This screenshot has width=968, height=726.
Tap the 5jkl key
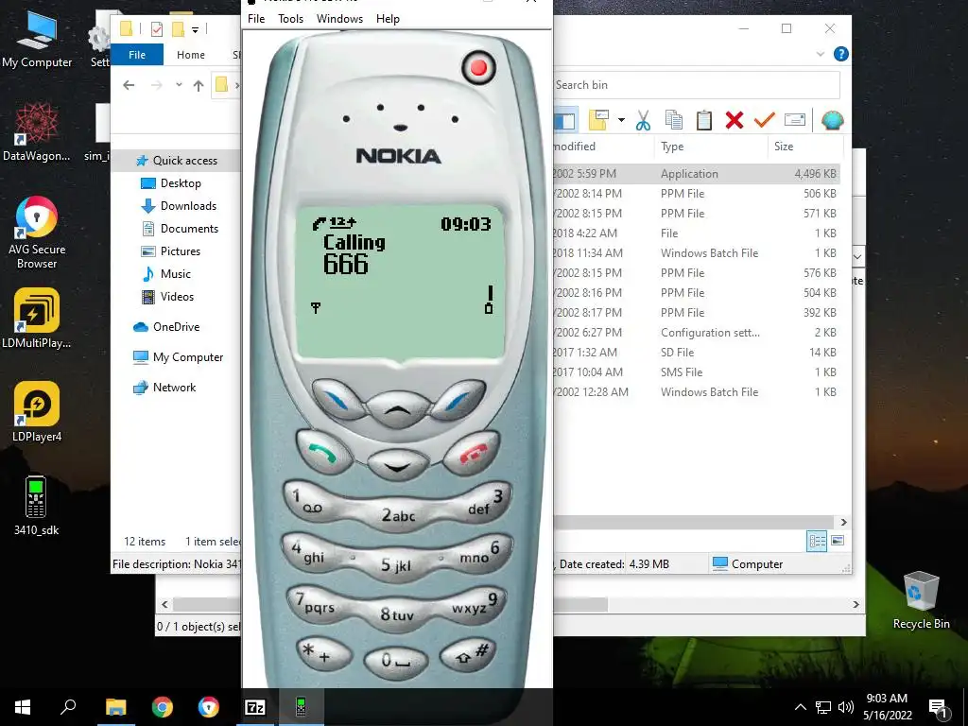(x=396, y=564)
